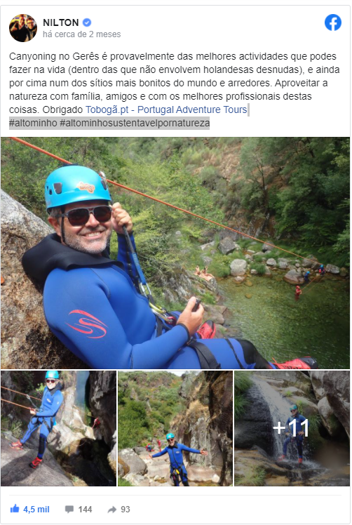Screen dimensions: 352x525
Task: View the 4,5 mil reactions count
Action: [36, 510]
